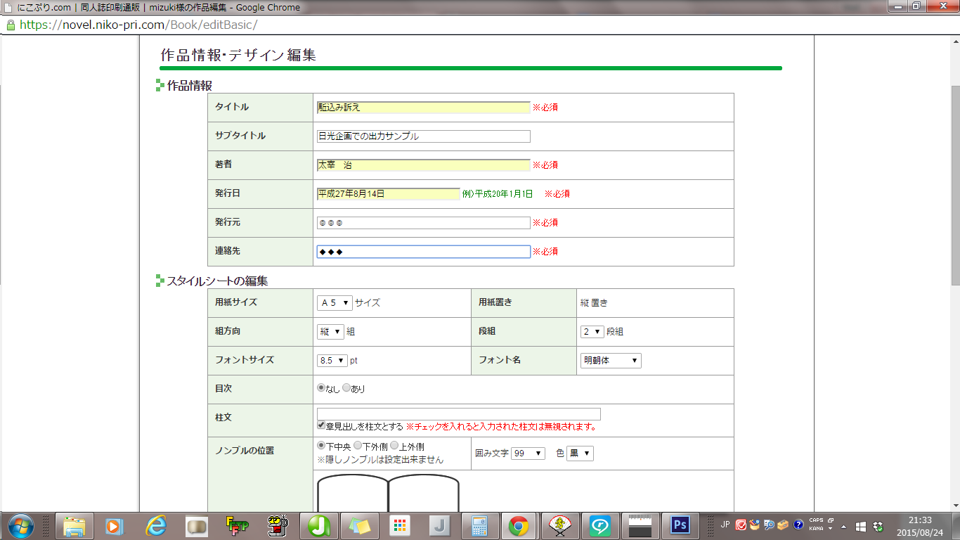Open the Calculator taskbar icon

pyautogui.click(x=480, y=525)
